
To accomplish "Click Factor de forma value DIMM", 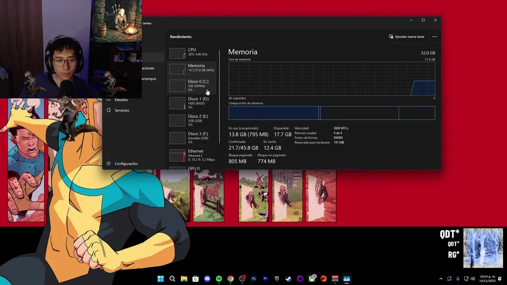I will point(338,138).
